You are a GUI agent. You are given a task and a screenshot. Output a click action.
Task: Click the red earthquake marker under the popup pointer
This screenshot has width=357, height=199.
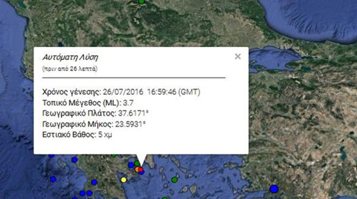141,169
